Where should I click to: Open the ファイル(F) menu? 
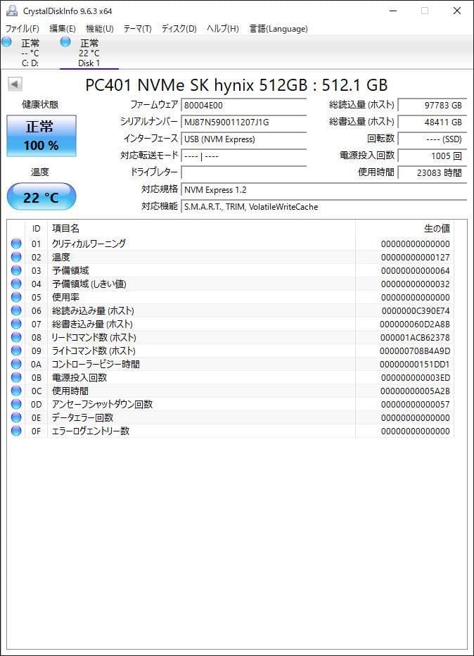pos(22,29)
